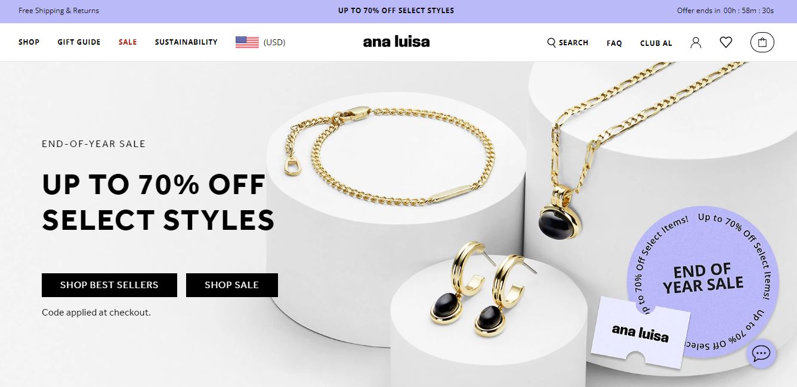The width and height of the screenshot is (797, 387).
Task: Click the search magnifier icon
Action: (x=551, y=42)
